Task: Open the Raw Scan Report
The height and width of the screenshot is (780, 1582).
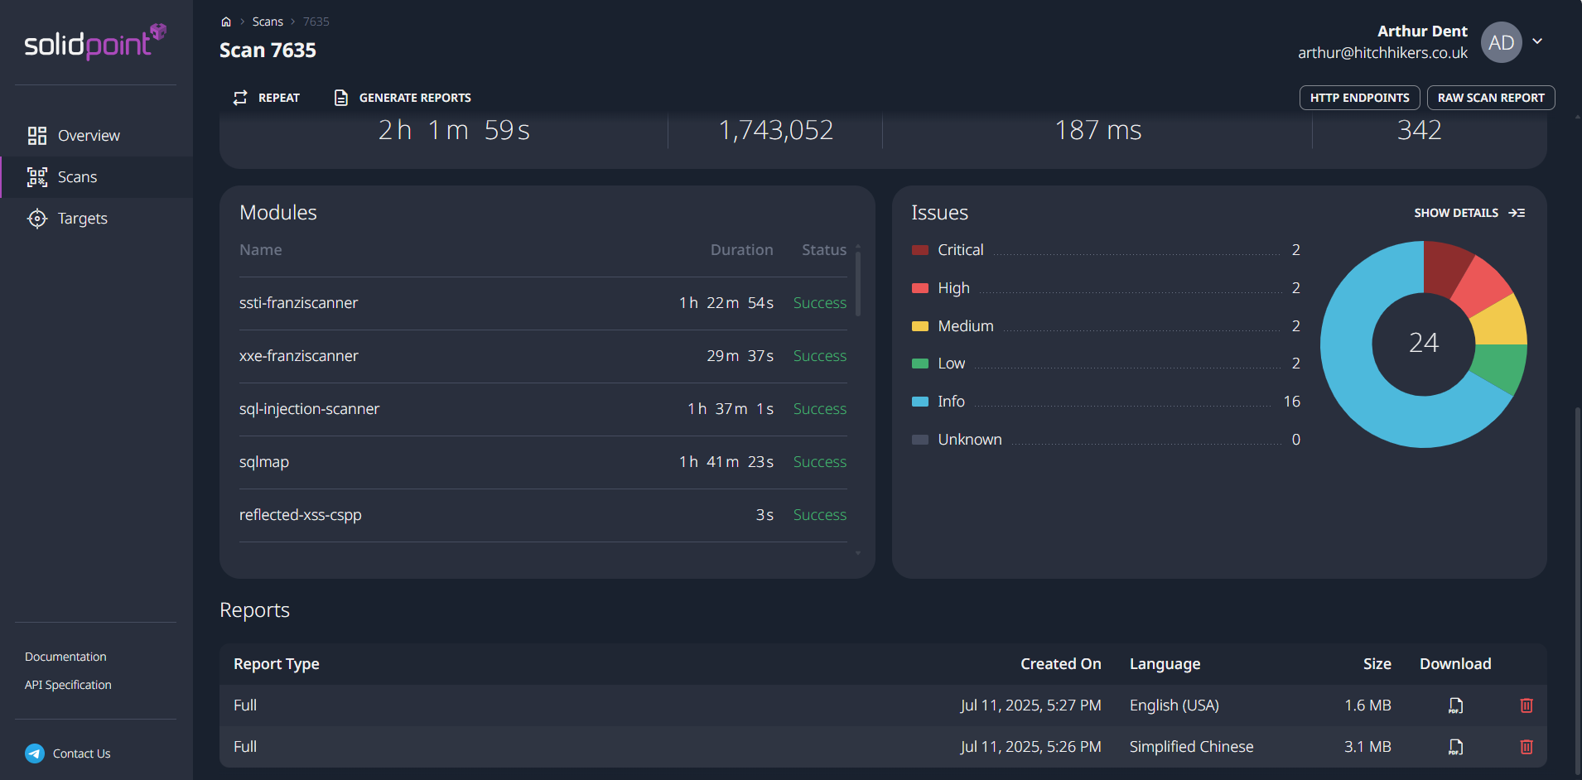Action: point(1489,97)
